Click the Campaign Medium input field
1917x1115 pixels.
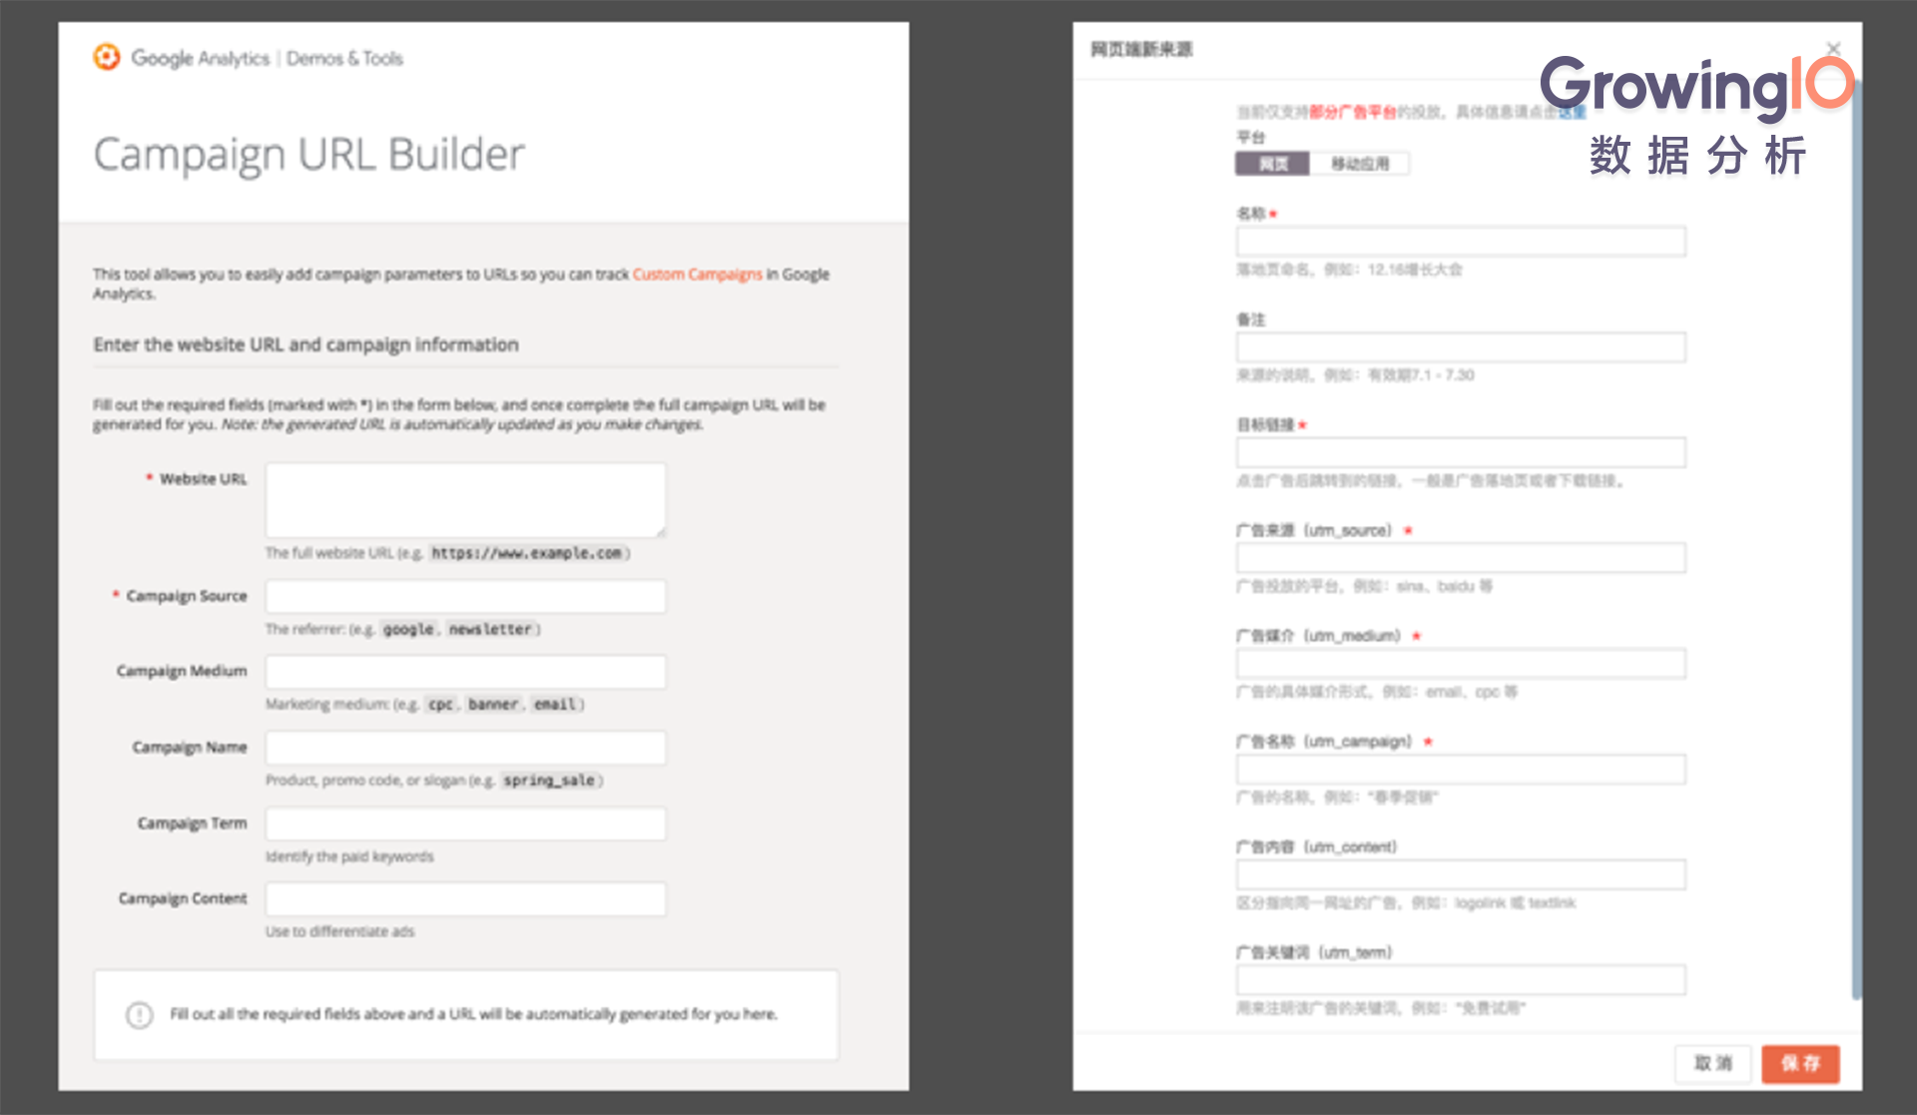(465, 672)
